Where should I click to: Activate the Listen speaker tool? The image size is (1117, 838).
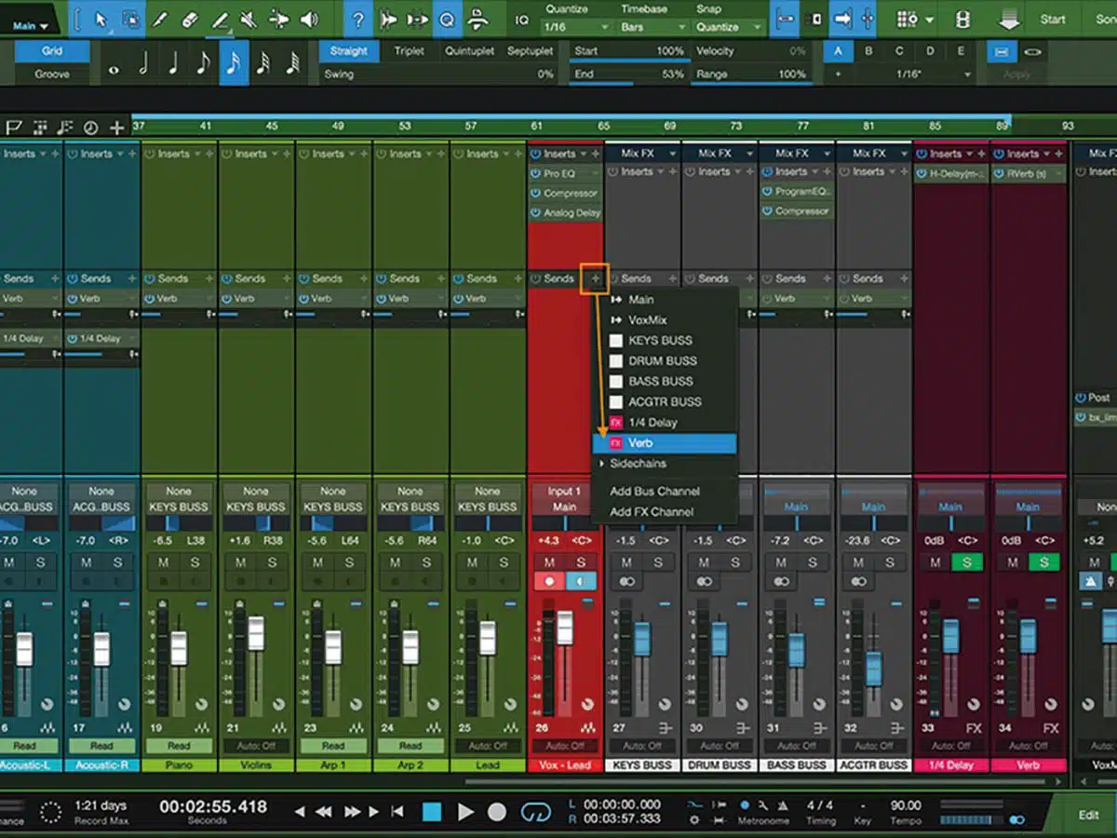[309, 19]
